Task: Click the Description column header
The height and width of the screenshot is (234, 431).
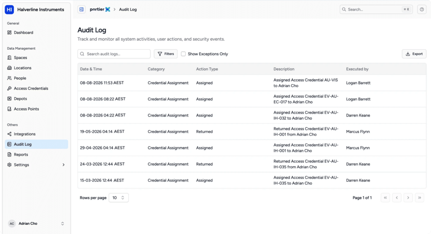Action: (284, 69)
